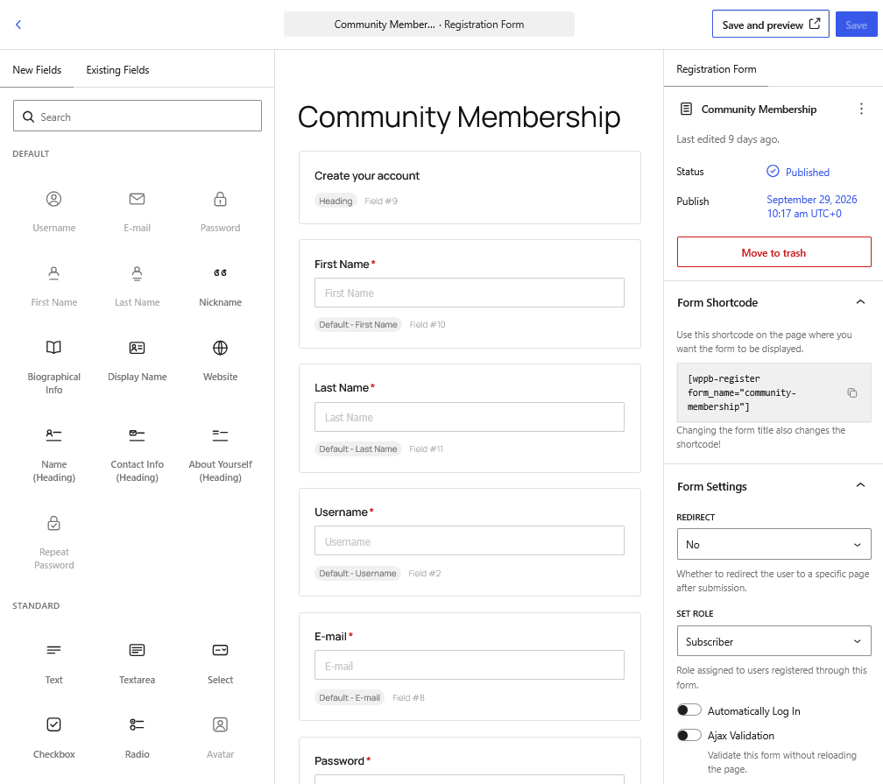Copy the form shortcode to clipboard
The image size is (883, 784).
(x=852, y=392)
